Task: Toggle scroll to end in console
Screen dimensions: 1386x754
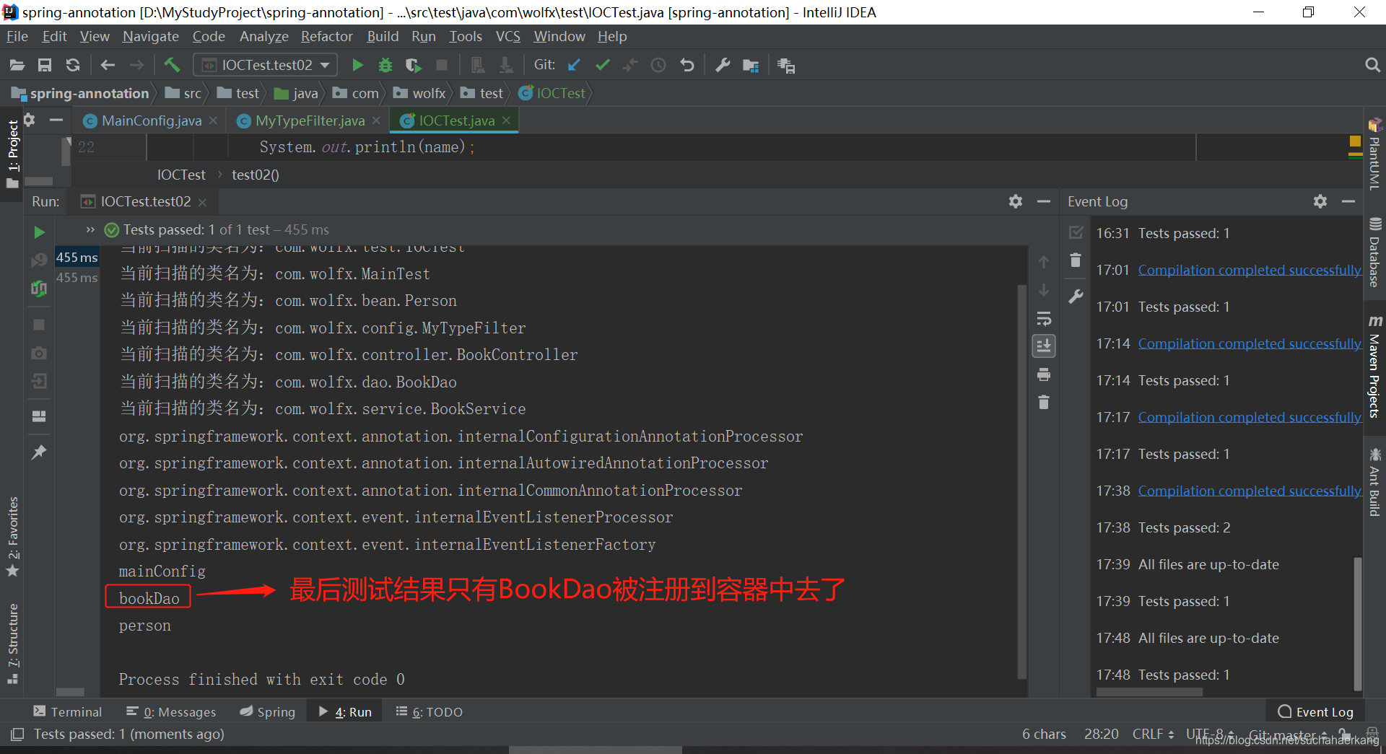Action: 1044,346
